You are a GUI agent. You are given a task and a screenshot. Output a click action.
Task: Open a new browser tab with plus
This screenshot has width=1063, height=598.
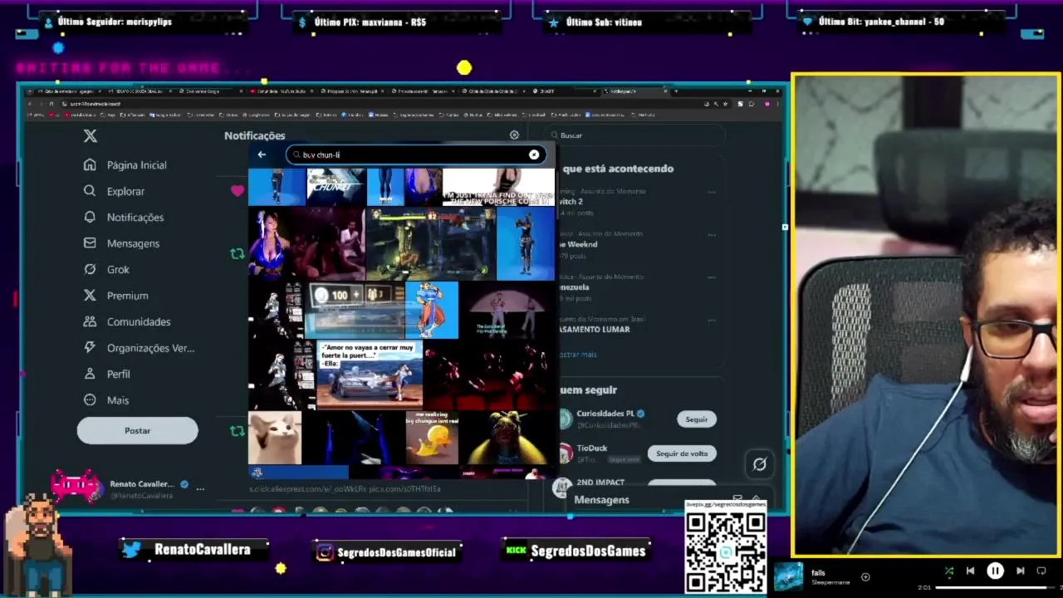coord(676,91)
